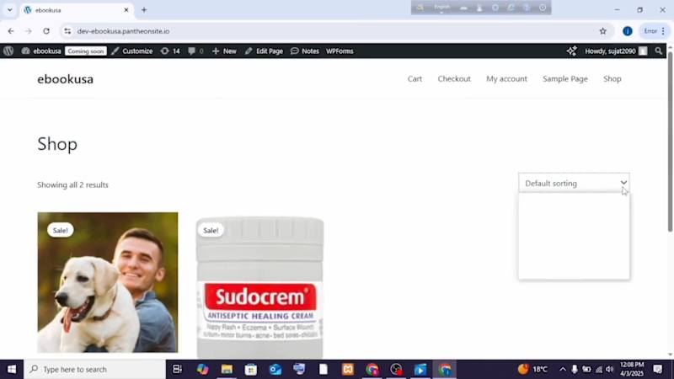Reload the page with refresh button
674x379 pixels.
click(46, 31)
